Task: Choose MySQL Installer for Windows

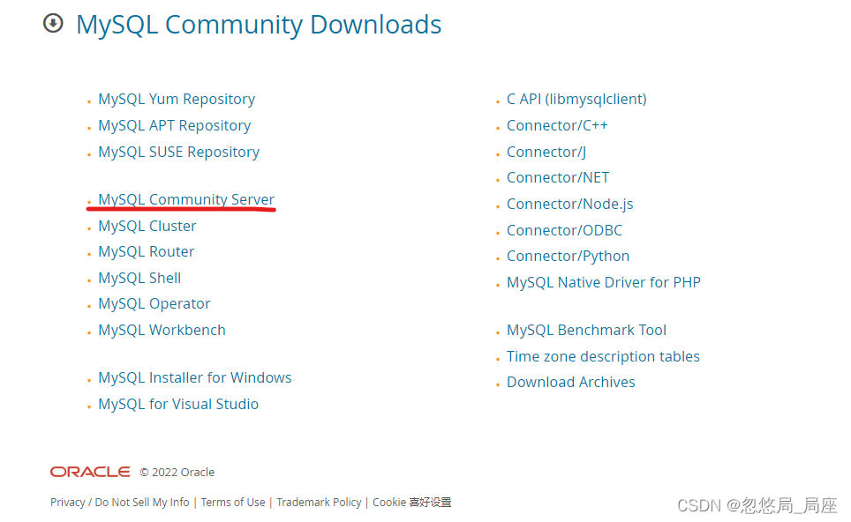Action: (x=195, y=377)
